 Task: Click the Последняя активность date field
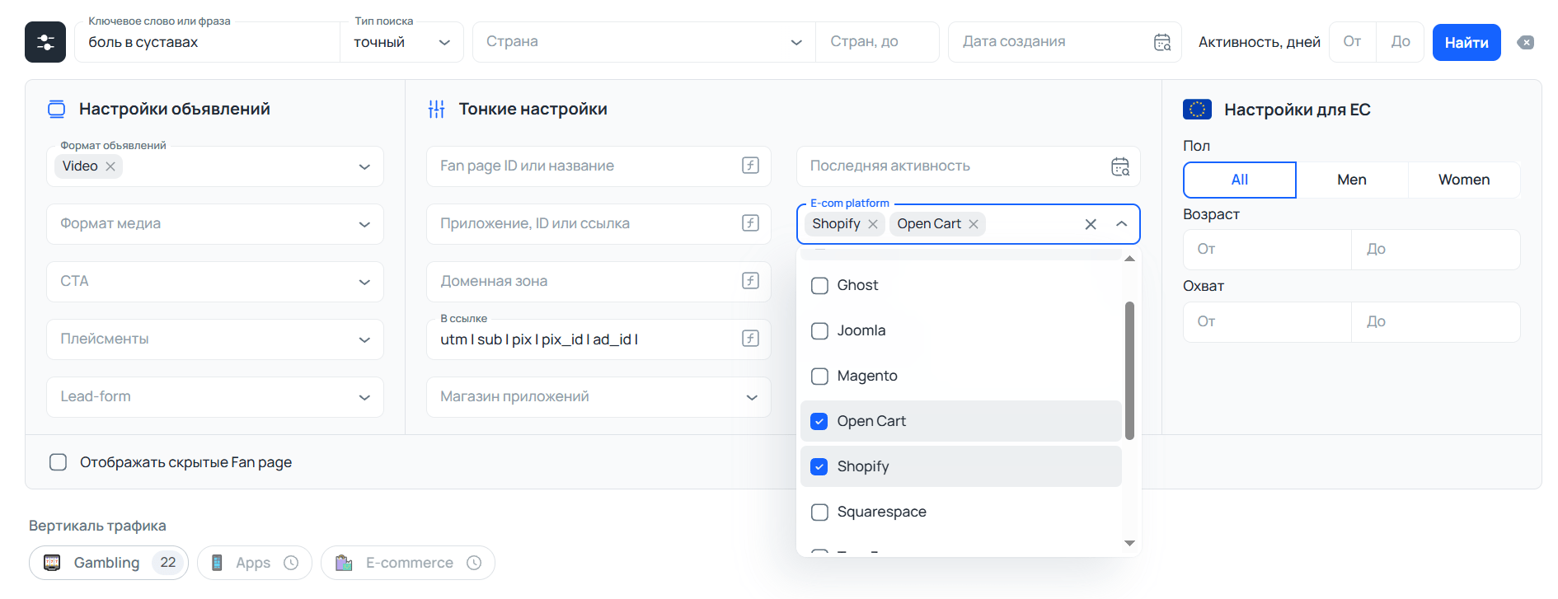click(969, 166)
